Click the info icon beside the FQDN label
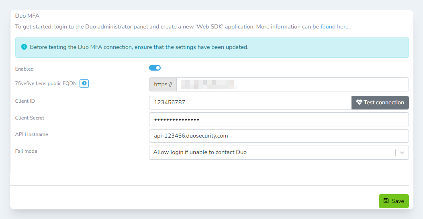Viewport: 423px width, 219px height. click(x=84, y=83)
